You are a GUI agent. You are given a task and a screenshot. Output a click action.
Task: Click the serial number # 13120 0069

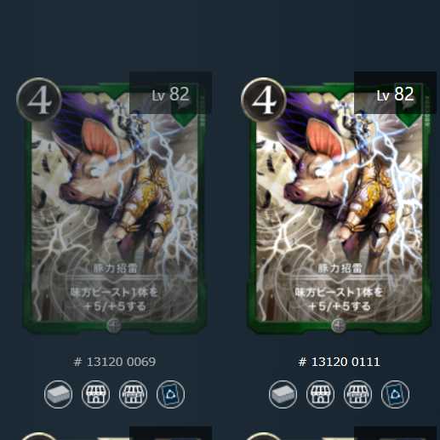point(115,362)
